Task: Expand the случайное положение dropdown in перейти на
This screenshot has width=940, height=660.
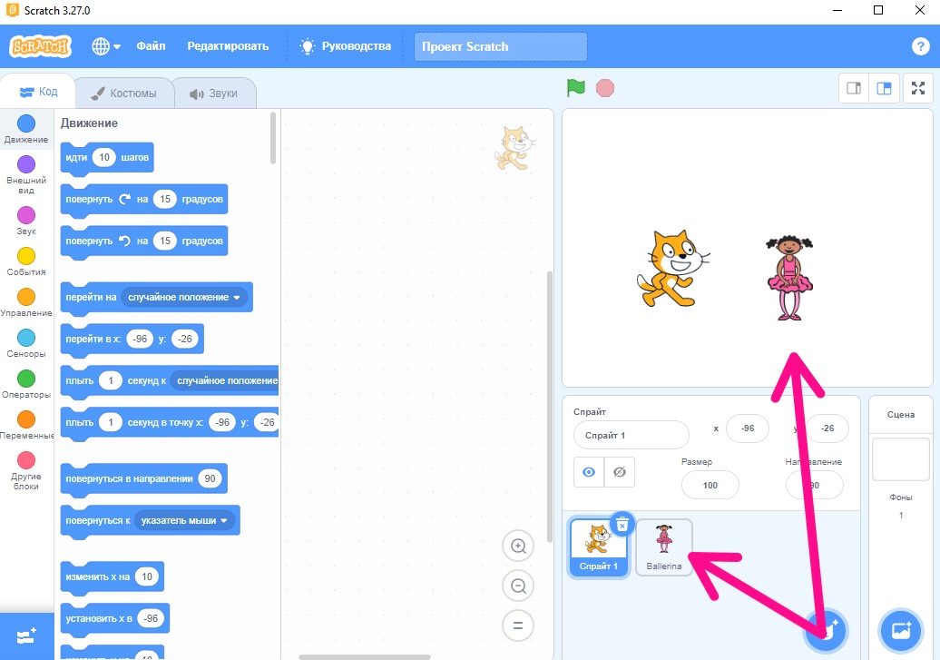Action: point(184,297)
